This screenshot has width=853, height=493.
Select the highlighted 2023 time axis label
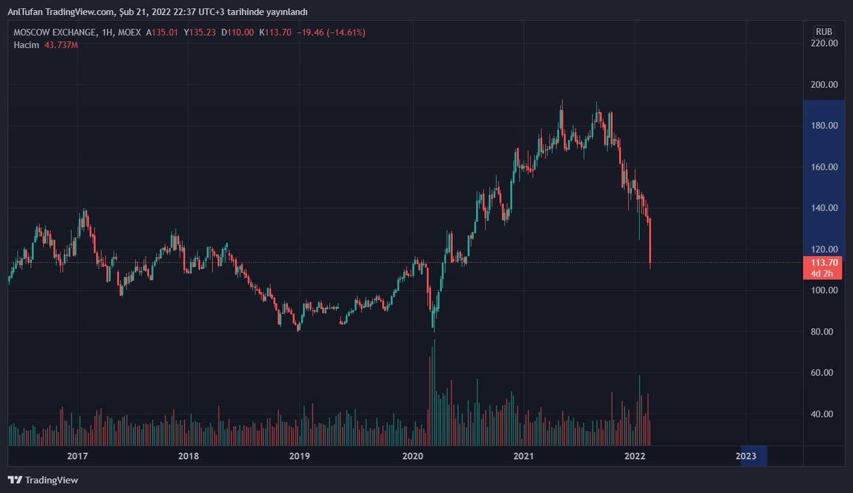[x=746, y=456]
